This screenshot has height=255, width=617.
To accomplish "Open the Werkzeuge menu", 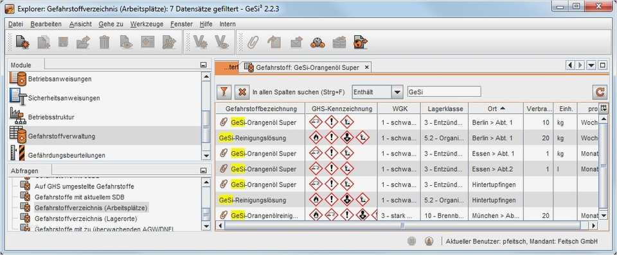I will point(147,24).
